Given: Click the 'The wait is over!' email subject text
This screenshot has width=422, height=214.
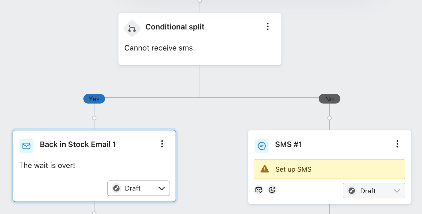Looking at the screenshot, I should click(47, 165).
